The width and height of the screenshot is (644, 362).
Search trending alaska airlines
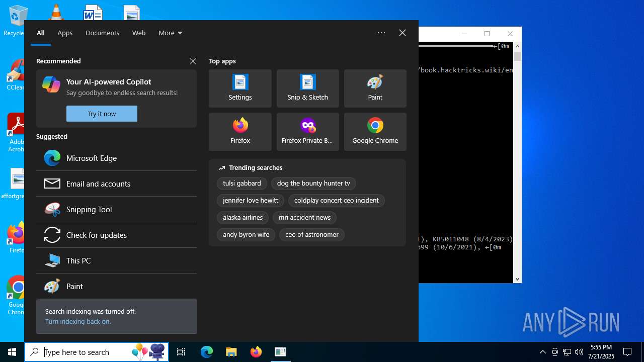(243, 217)
